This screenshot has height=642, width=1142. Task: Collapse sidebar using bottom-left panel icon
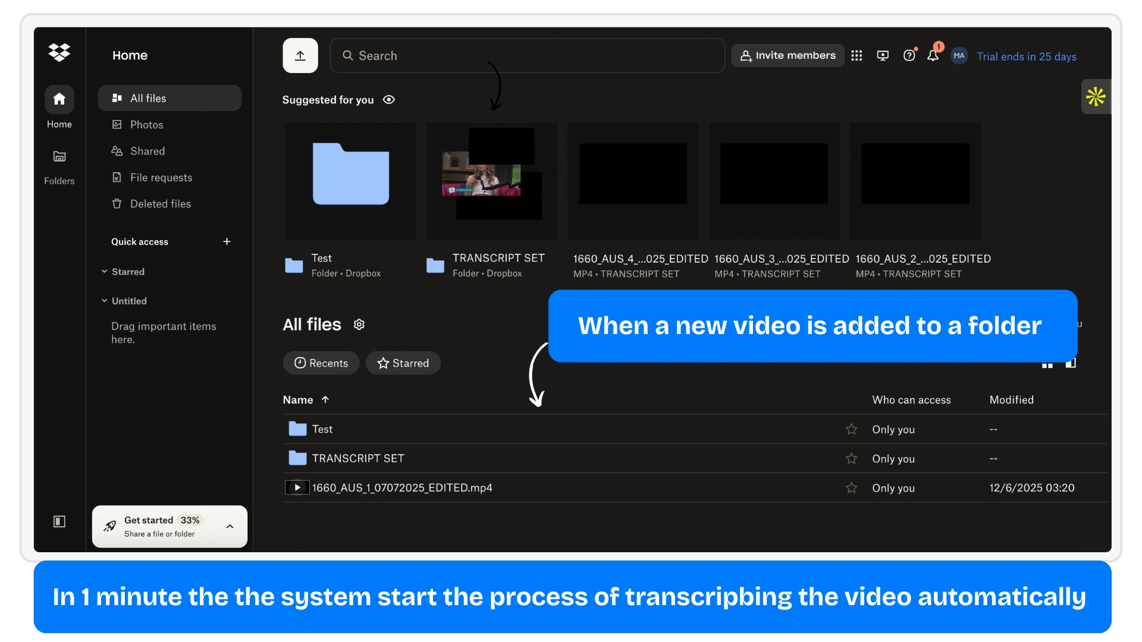[x=59, y=521]
